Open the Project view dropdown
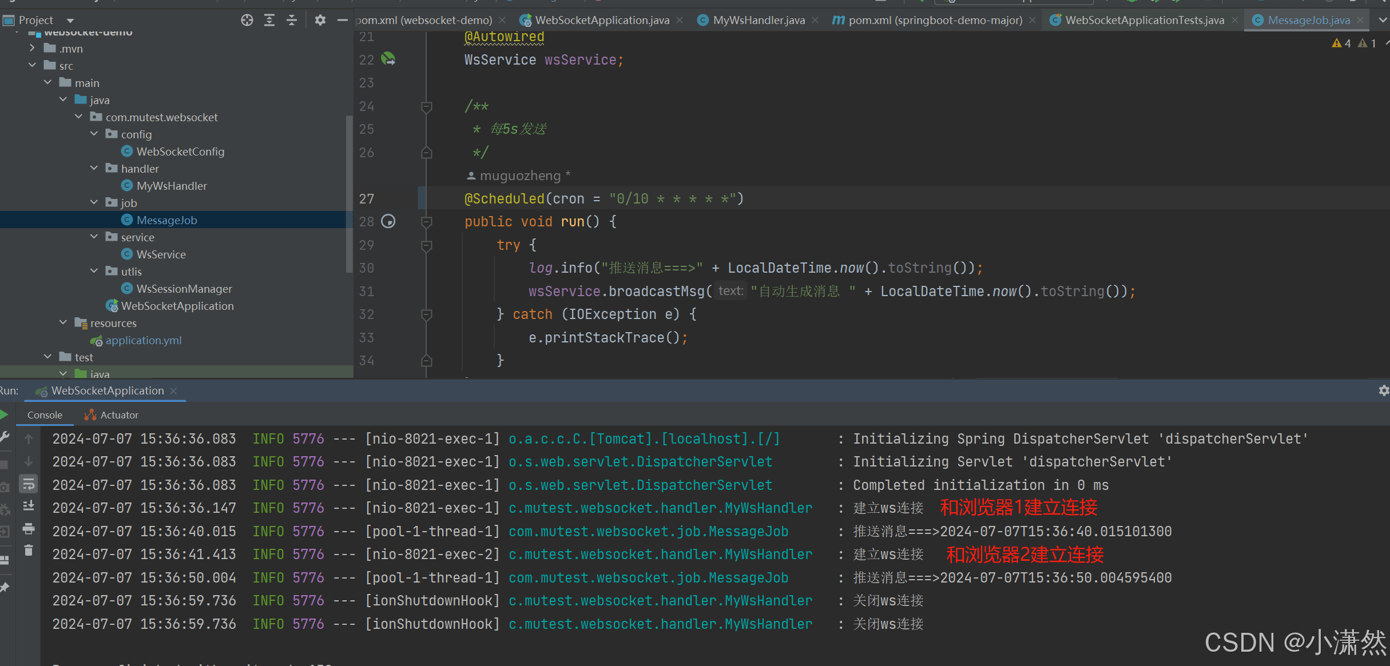The width and height of the screenshot is (1390, 666). [x=70, y=21]
